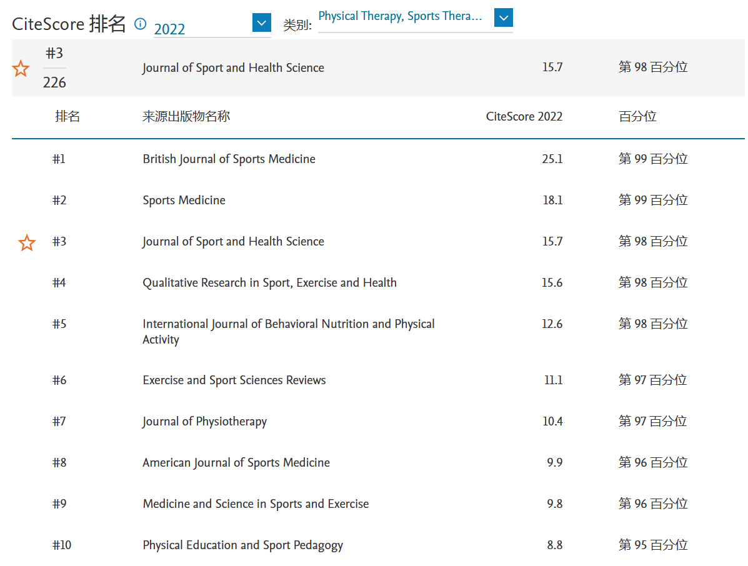
Task: Select Medicine and Science in Sports and Exercise
Action: pyautogui.click(x=256, y=504)
